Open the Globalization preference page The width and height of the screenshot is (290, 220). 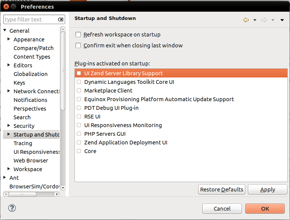[x=30, y=74]
